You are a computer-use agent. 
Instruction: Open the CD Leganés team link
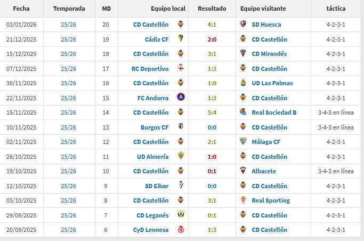[152, 215]
